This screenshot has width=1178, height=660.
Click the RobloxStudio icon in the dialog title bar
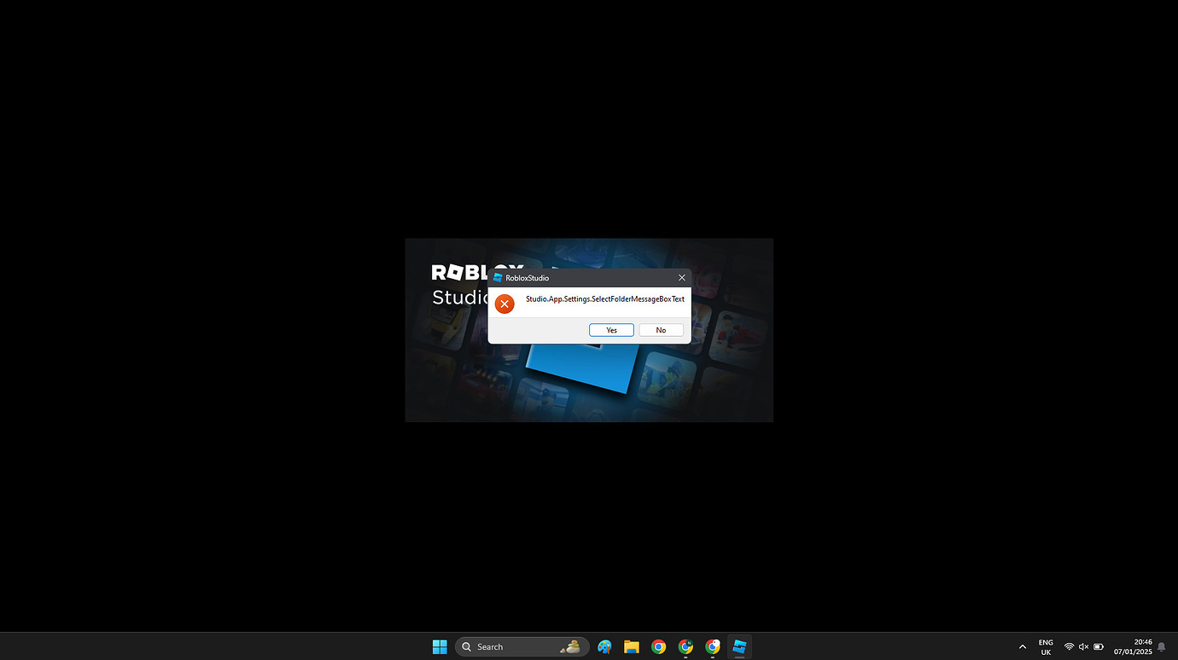tap(498, 277)
